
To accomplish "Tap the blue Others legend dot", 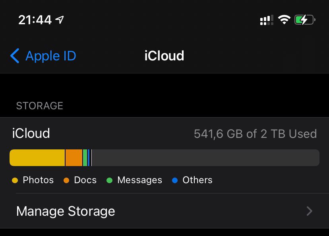I will click(x=175, y=180).
